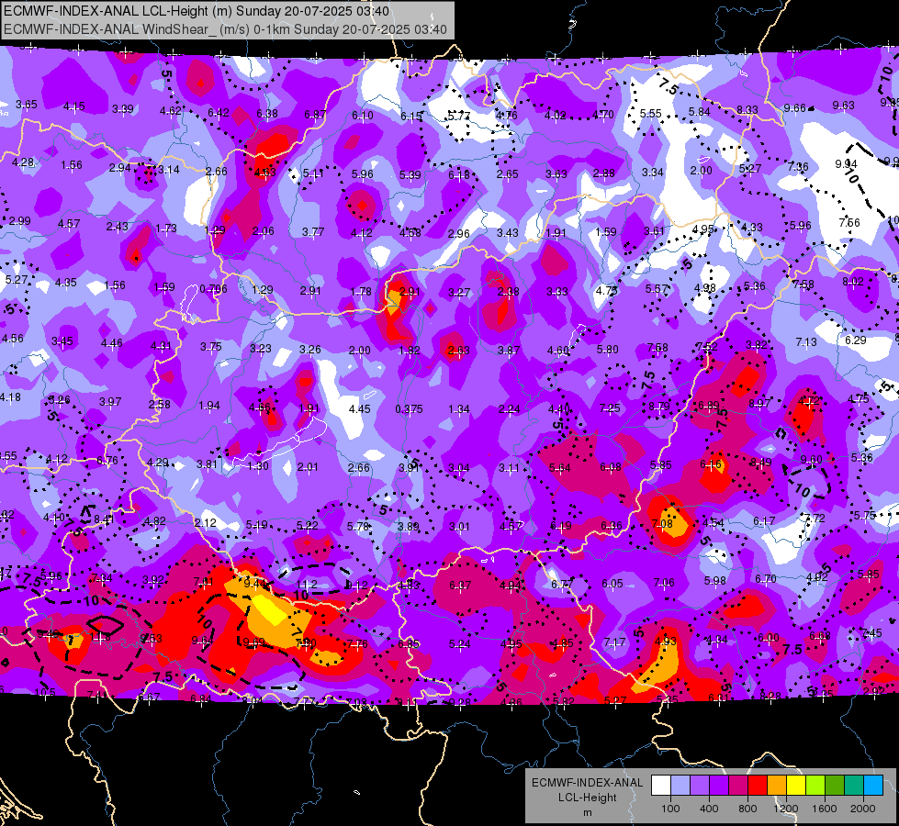This screenshot has height=826, width=899.
Task: Click the legend unit label m
Action: coord(587,813)
